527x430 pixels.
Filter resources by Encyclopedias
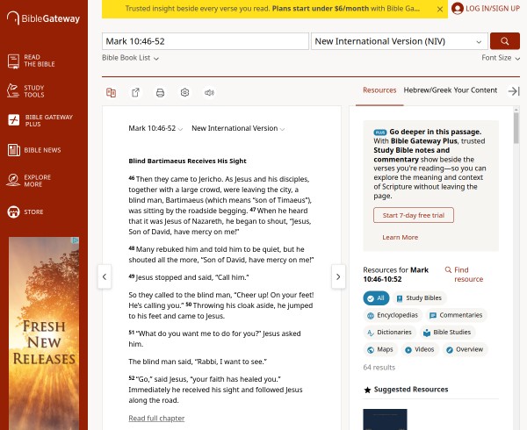pos(393,315)
